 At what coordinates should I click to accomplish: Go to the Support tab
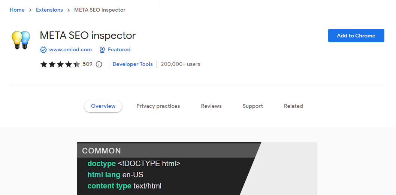point(253,106)
